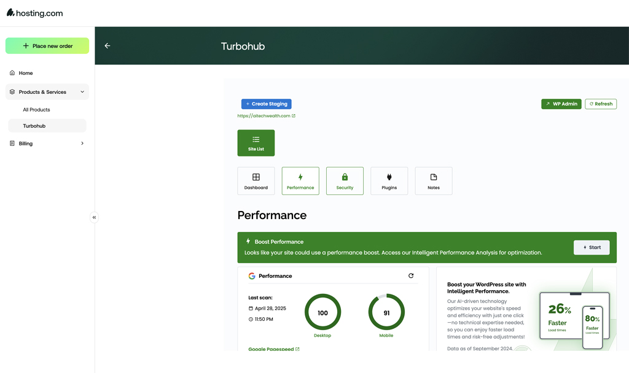Open the Security tab
This screenshot has height=373, width=629.
coord(345,181)
